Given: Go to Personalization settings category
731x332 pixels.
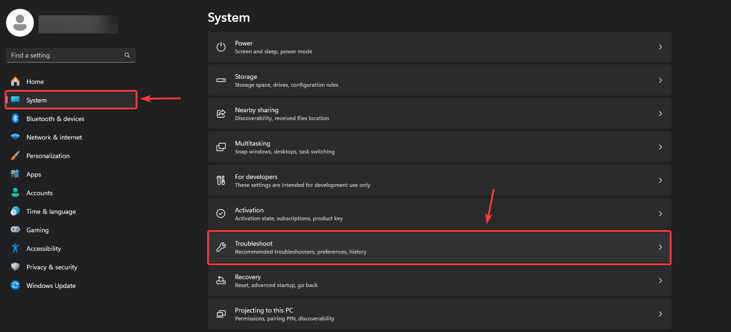Looking at the screenshot, I should 48,156.
